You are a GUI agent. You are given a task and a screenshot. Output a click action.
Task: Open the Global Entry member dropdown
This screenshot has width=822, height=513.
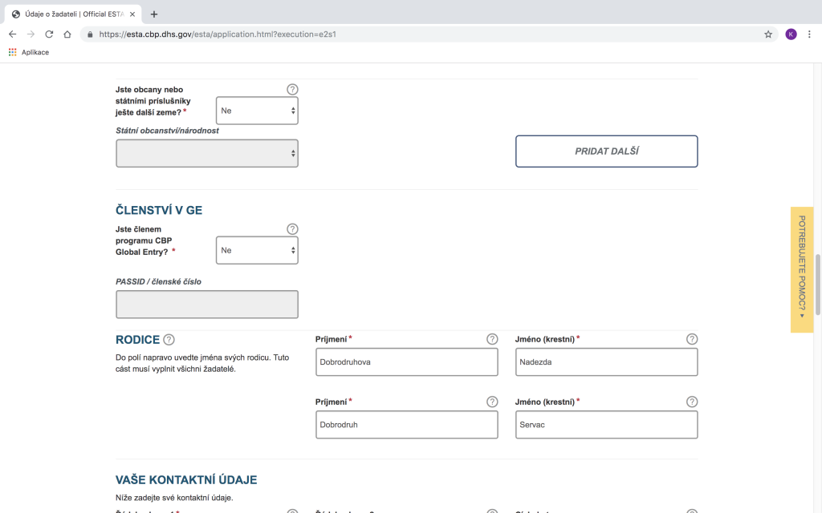[257, 250]
